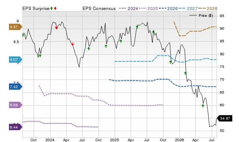Select the green surprise arrow at August 2025
239x142 pixels.
coord(153,32)
